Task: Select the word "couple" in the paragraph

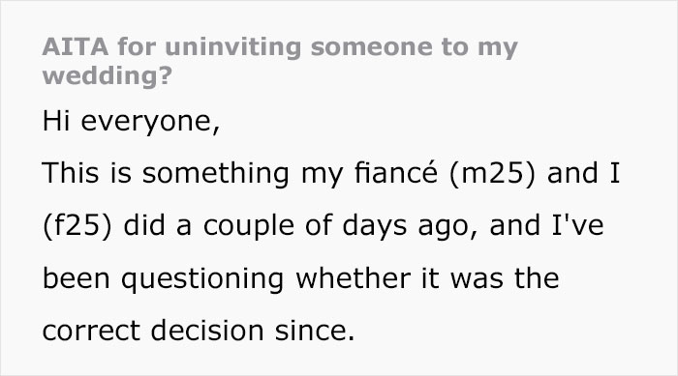Action: 249,227
